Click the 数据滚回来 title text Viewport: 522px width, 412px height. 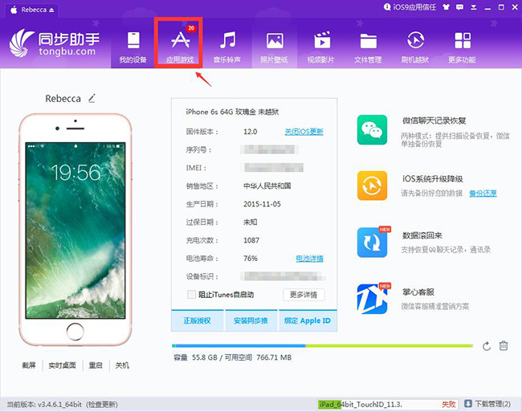[x=422, y=235]
